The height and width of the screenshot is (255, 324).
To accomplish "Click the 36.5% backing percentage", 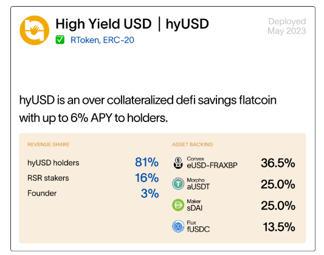I will [278, 163].
